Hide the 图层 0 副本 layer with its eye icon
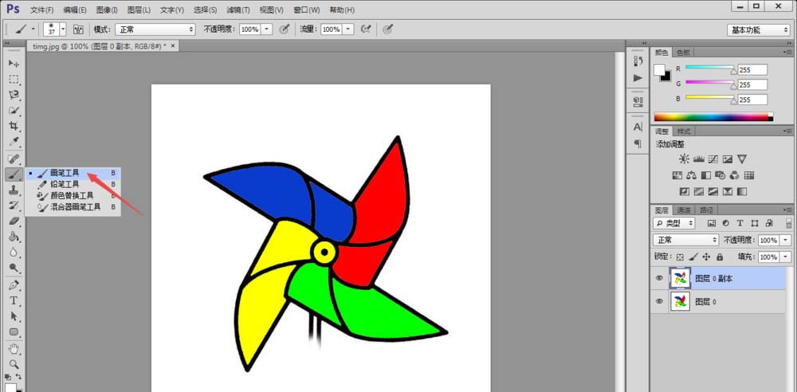 click(x=659, y=278)
